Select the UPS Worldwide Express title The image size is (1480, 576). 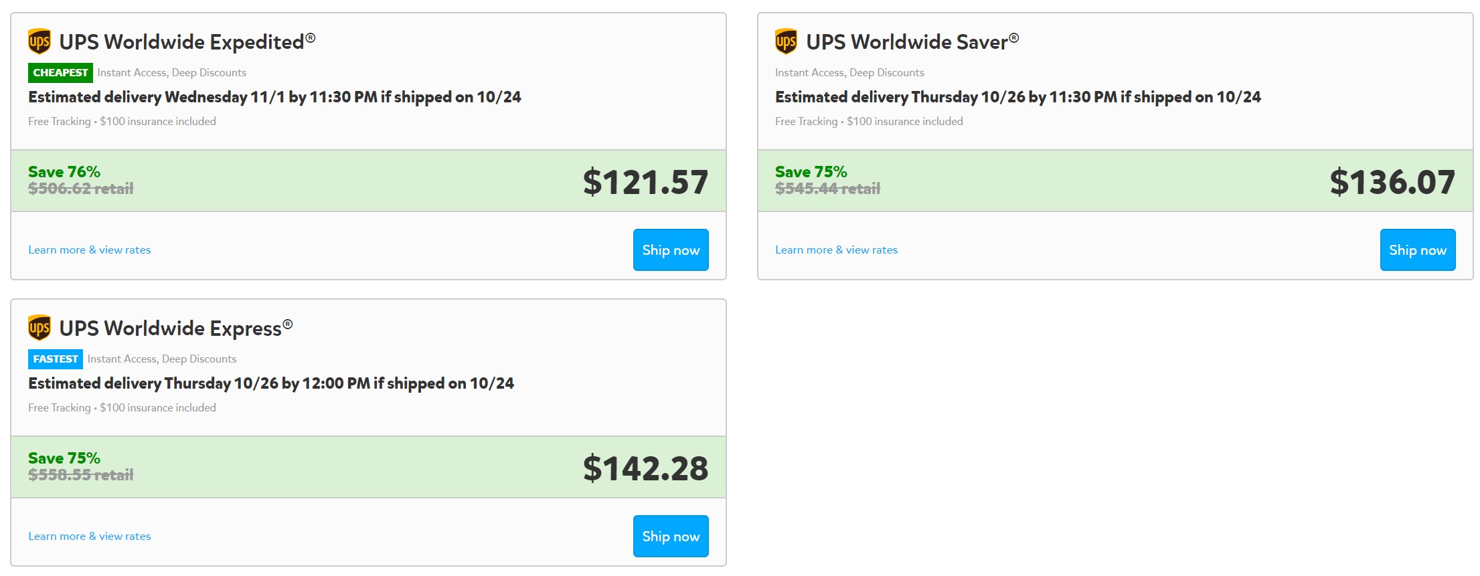(176, 328)
